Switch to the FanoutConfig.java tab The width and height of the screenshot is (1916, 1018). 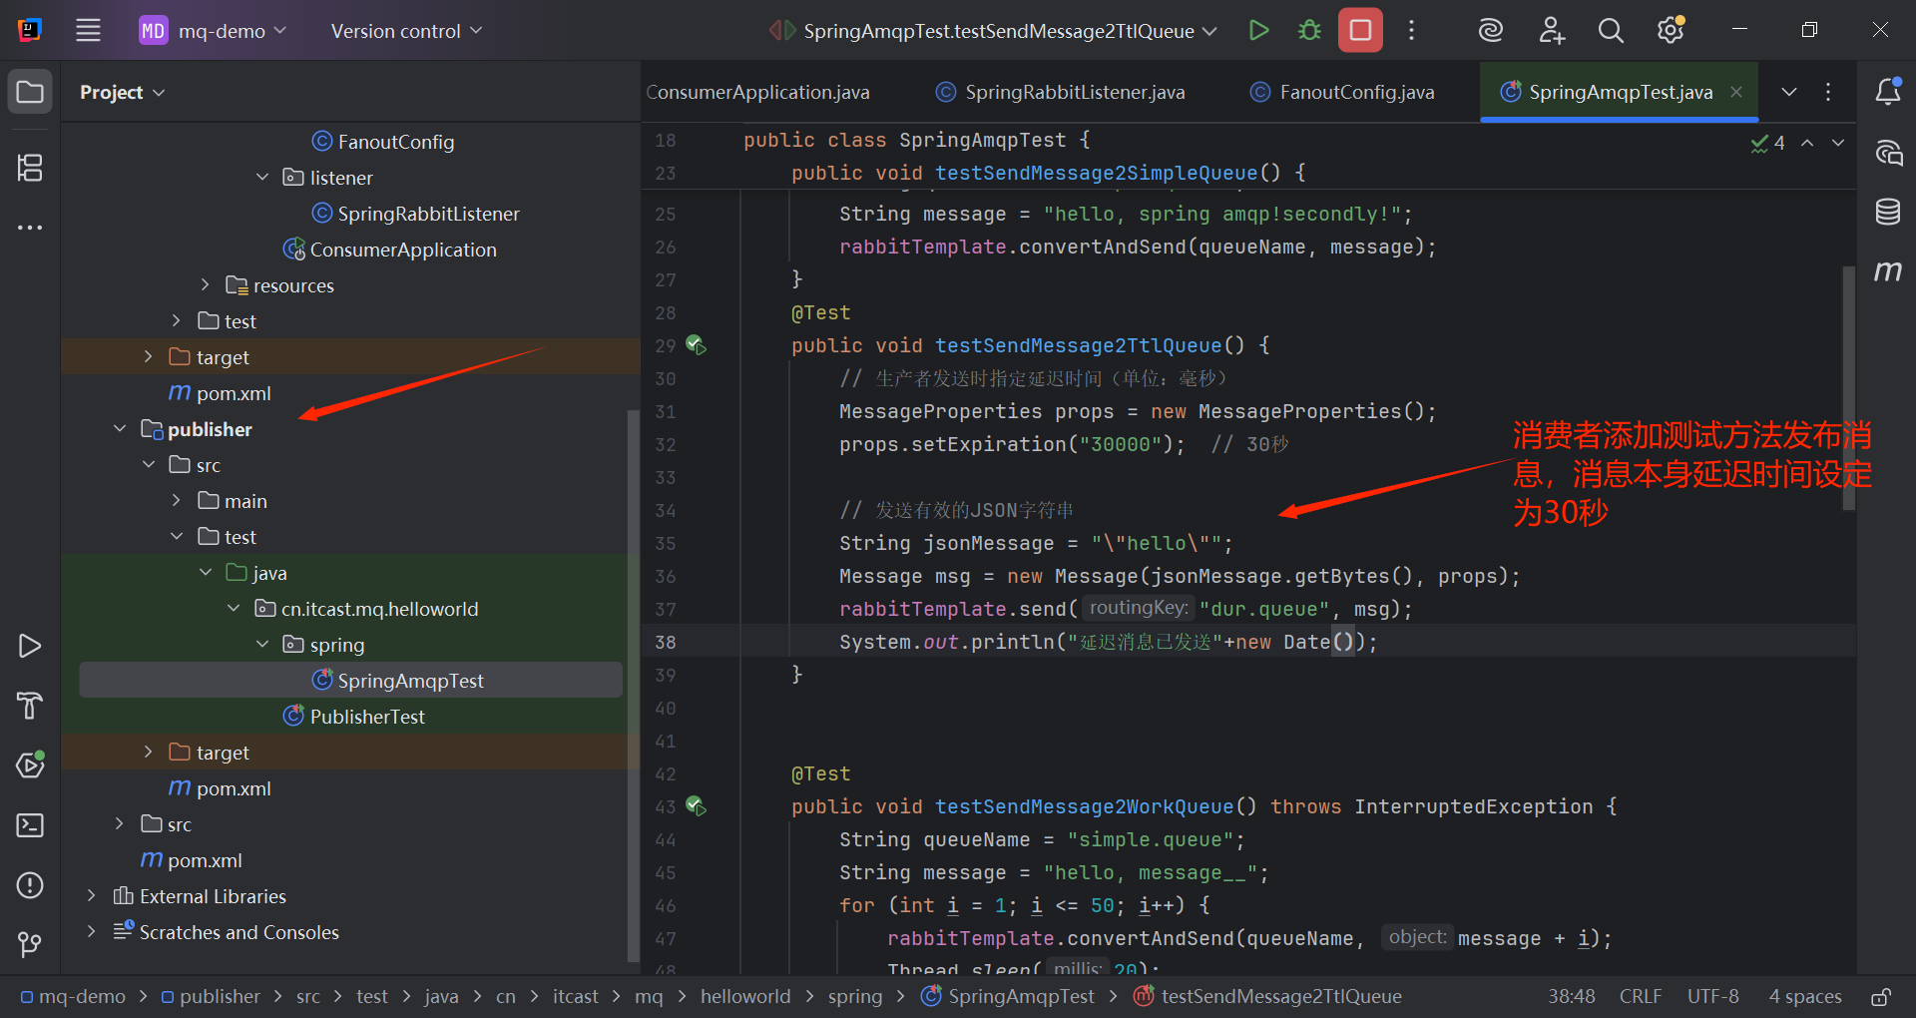(x=1342, y=92)
